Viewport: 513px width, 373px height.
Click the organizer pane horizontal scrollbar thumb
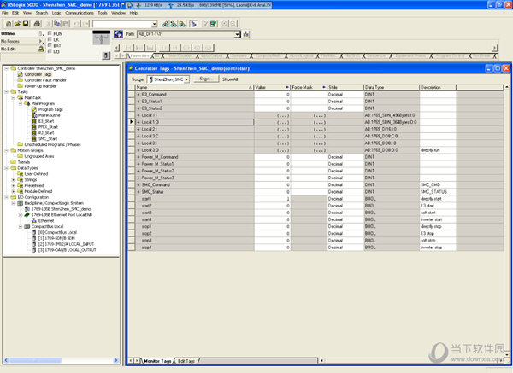click(34, 360)
